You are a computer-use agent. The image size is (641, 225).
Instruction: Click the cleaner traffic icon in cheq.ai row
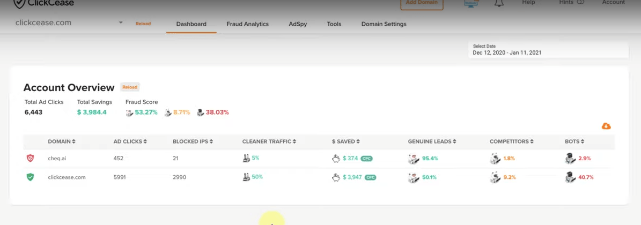[246, 157]
